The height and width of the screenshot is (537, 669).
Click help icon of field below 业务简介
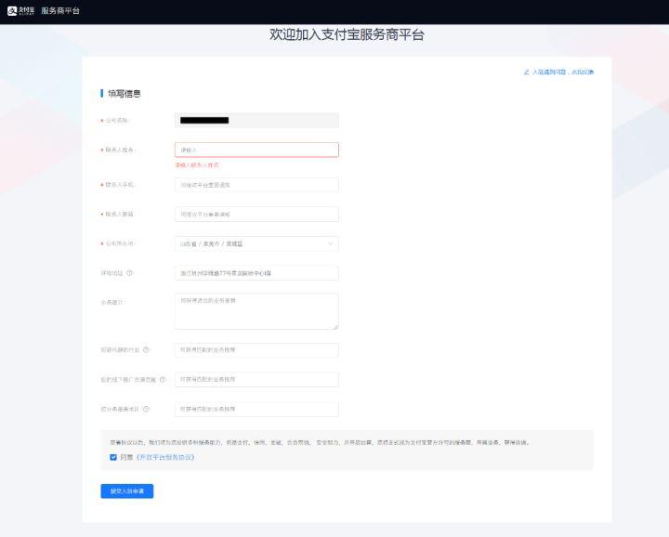pyautogui.click(x=146, y=349)
